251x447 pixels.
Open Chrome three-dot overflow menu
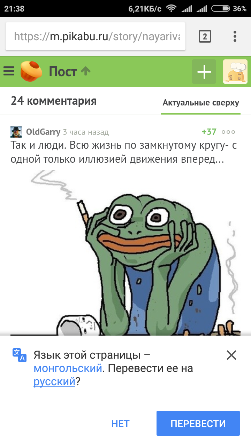pos(235,36)
